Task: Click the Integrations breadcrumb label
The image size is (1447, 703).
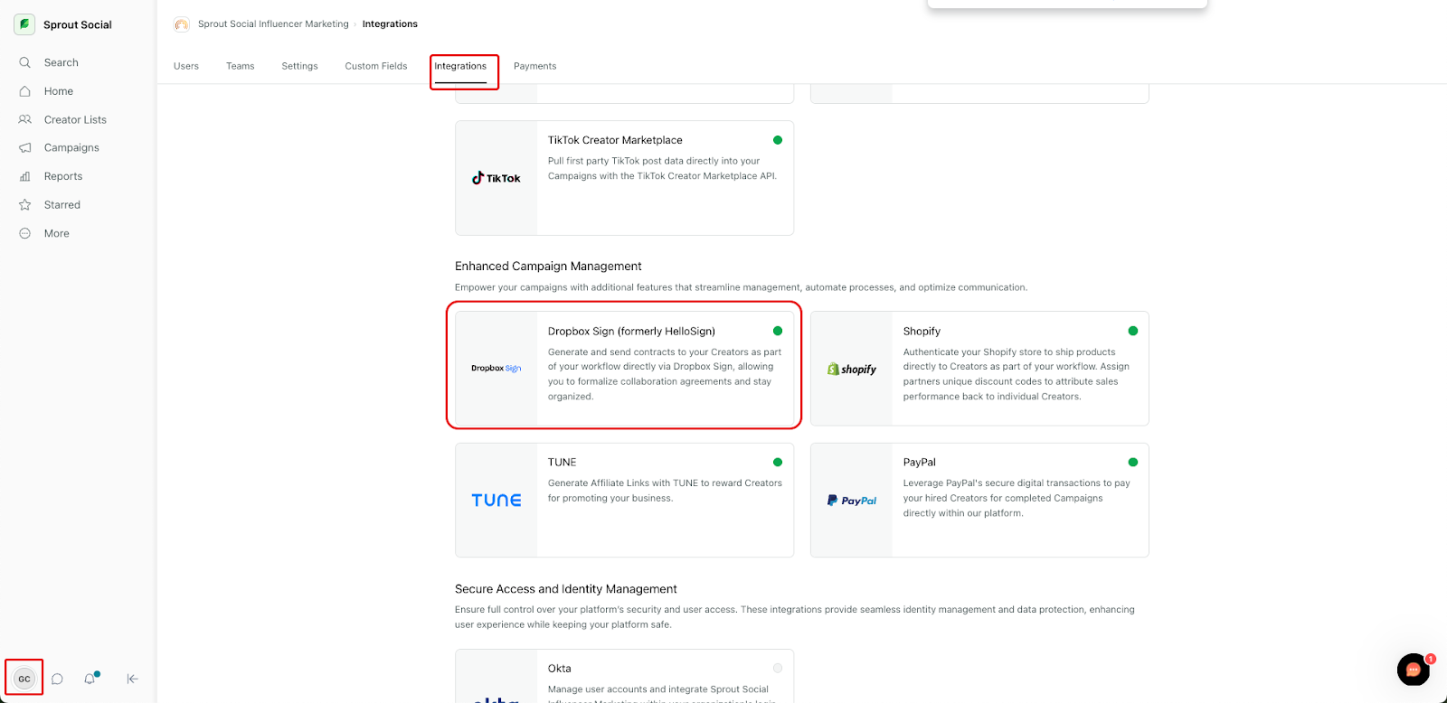Action: [x=390, y=24]
